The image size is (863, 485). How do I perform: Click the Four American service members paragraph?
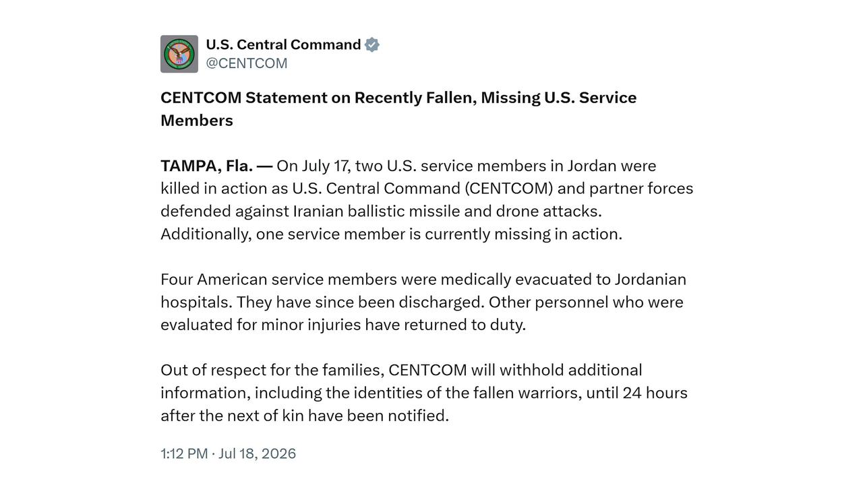coord(423,302)
